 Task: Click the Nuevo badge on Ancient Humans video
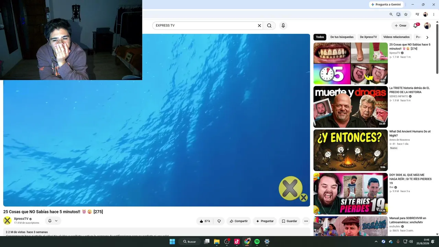tap(394, 148)
